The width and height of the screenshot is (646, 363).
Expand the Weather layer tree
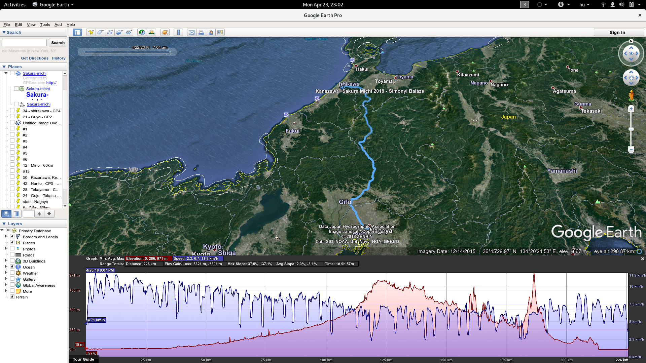[6, 273]
